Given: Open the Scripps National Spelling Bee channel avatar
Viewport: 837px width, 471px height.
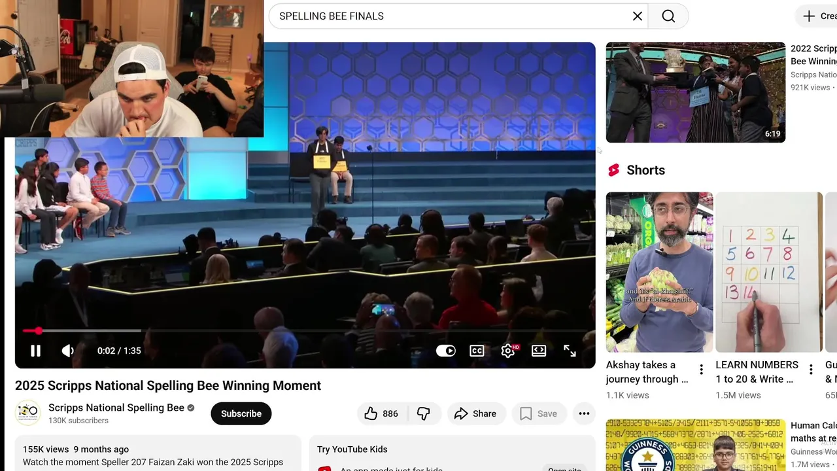Looking at the screenshot, I should tap(27, 413).
